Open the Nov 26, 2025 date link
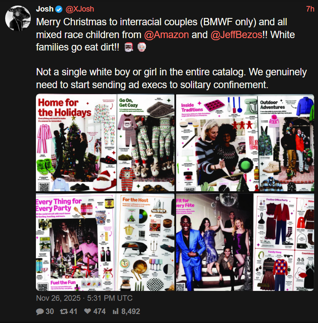The width and height of the screenshot is (318, 323). (x=58, y=298)
